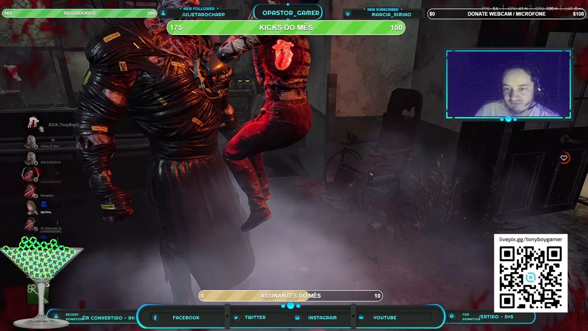Screen dimensions: 588x331
Task: Click the $100 donation goal amount
Action: pos(578,14)
